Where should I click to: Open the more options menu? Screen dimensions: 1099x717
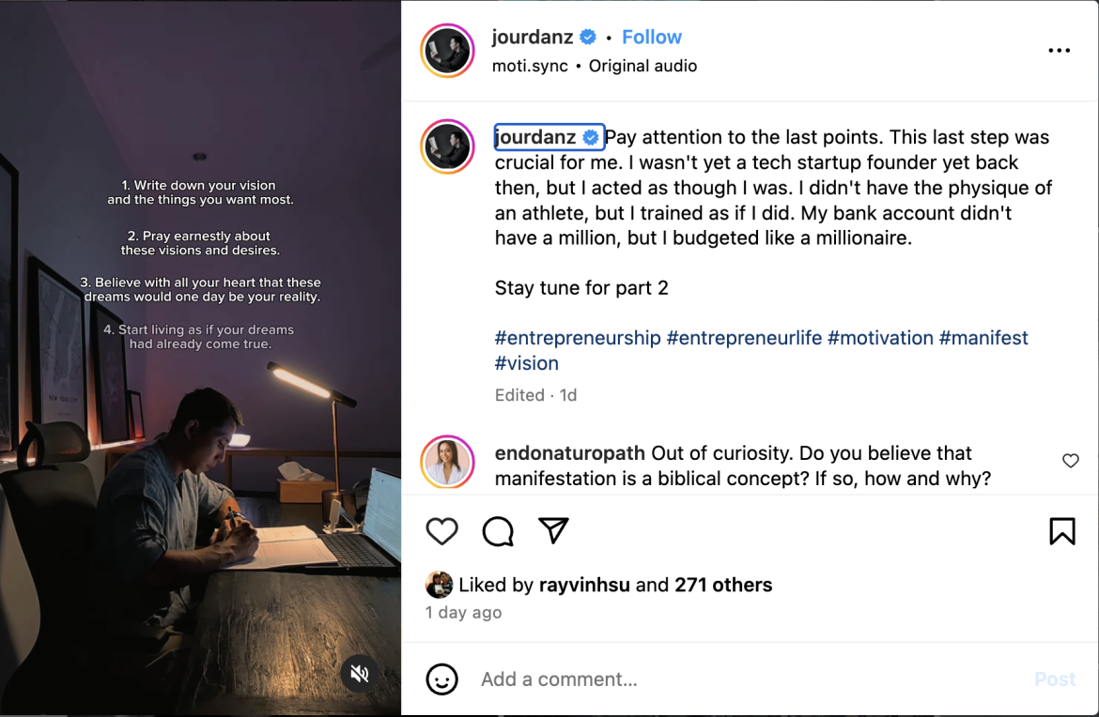tap(1059, 51)
